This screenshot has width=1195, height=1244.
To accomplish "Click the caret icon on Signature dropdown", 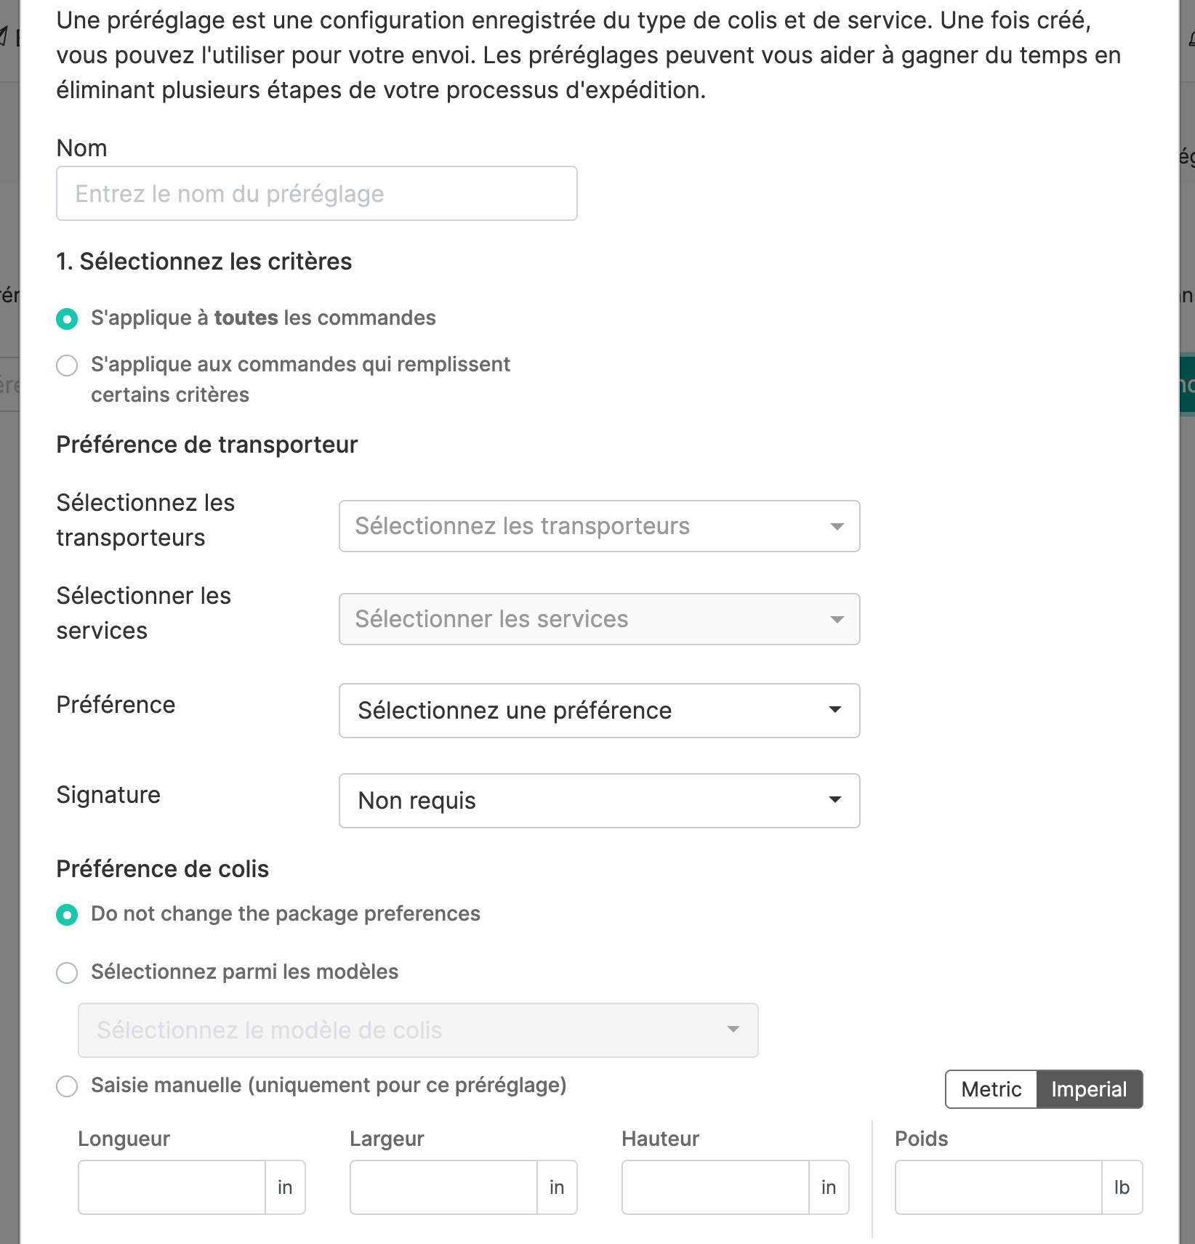I will (x=835, y=800).
